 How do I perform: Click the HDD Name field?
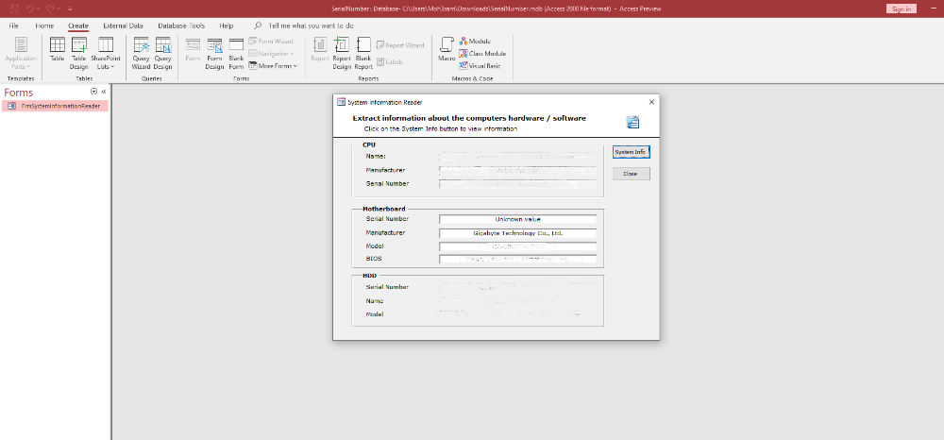click(x=517, y=301)
